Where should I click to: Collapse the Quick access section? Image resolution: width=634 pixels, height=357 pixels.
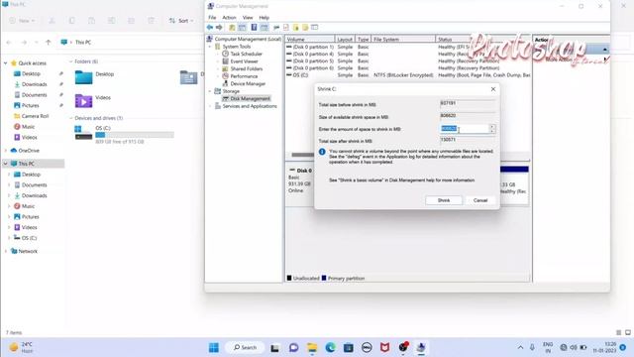pyautogui.click(x=5, y=63)
